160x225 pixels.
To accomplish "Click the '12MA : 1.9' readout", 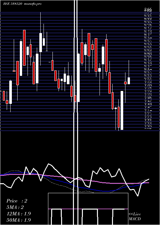I will 19,214.
